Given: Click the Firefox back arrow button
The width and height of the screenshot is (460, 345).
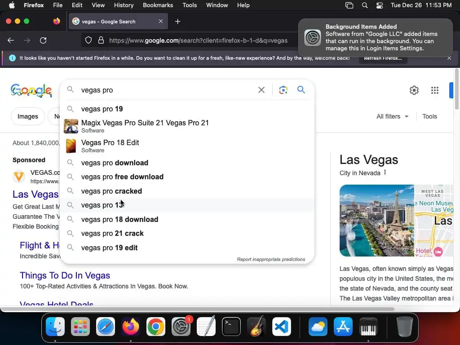Looking at the screenshot, I should 11,40.
